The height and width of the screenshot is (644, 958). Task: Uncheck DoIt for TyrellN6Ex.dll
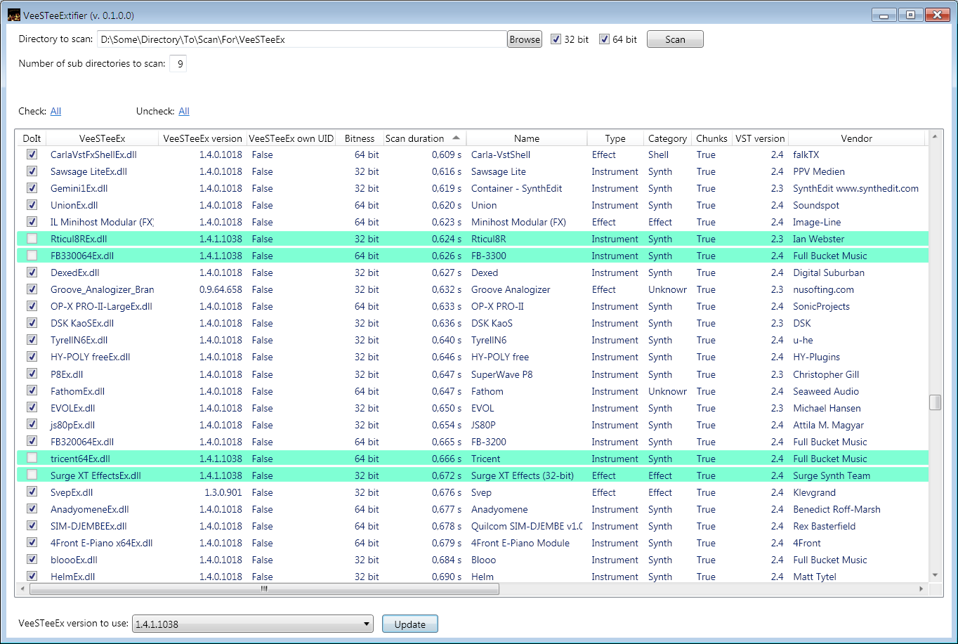[x=32, y=340]
